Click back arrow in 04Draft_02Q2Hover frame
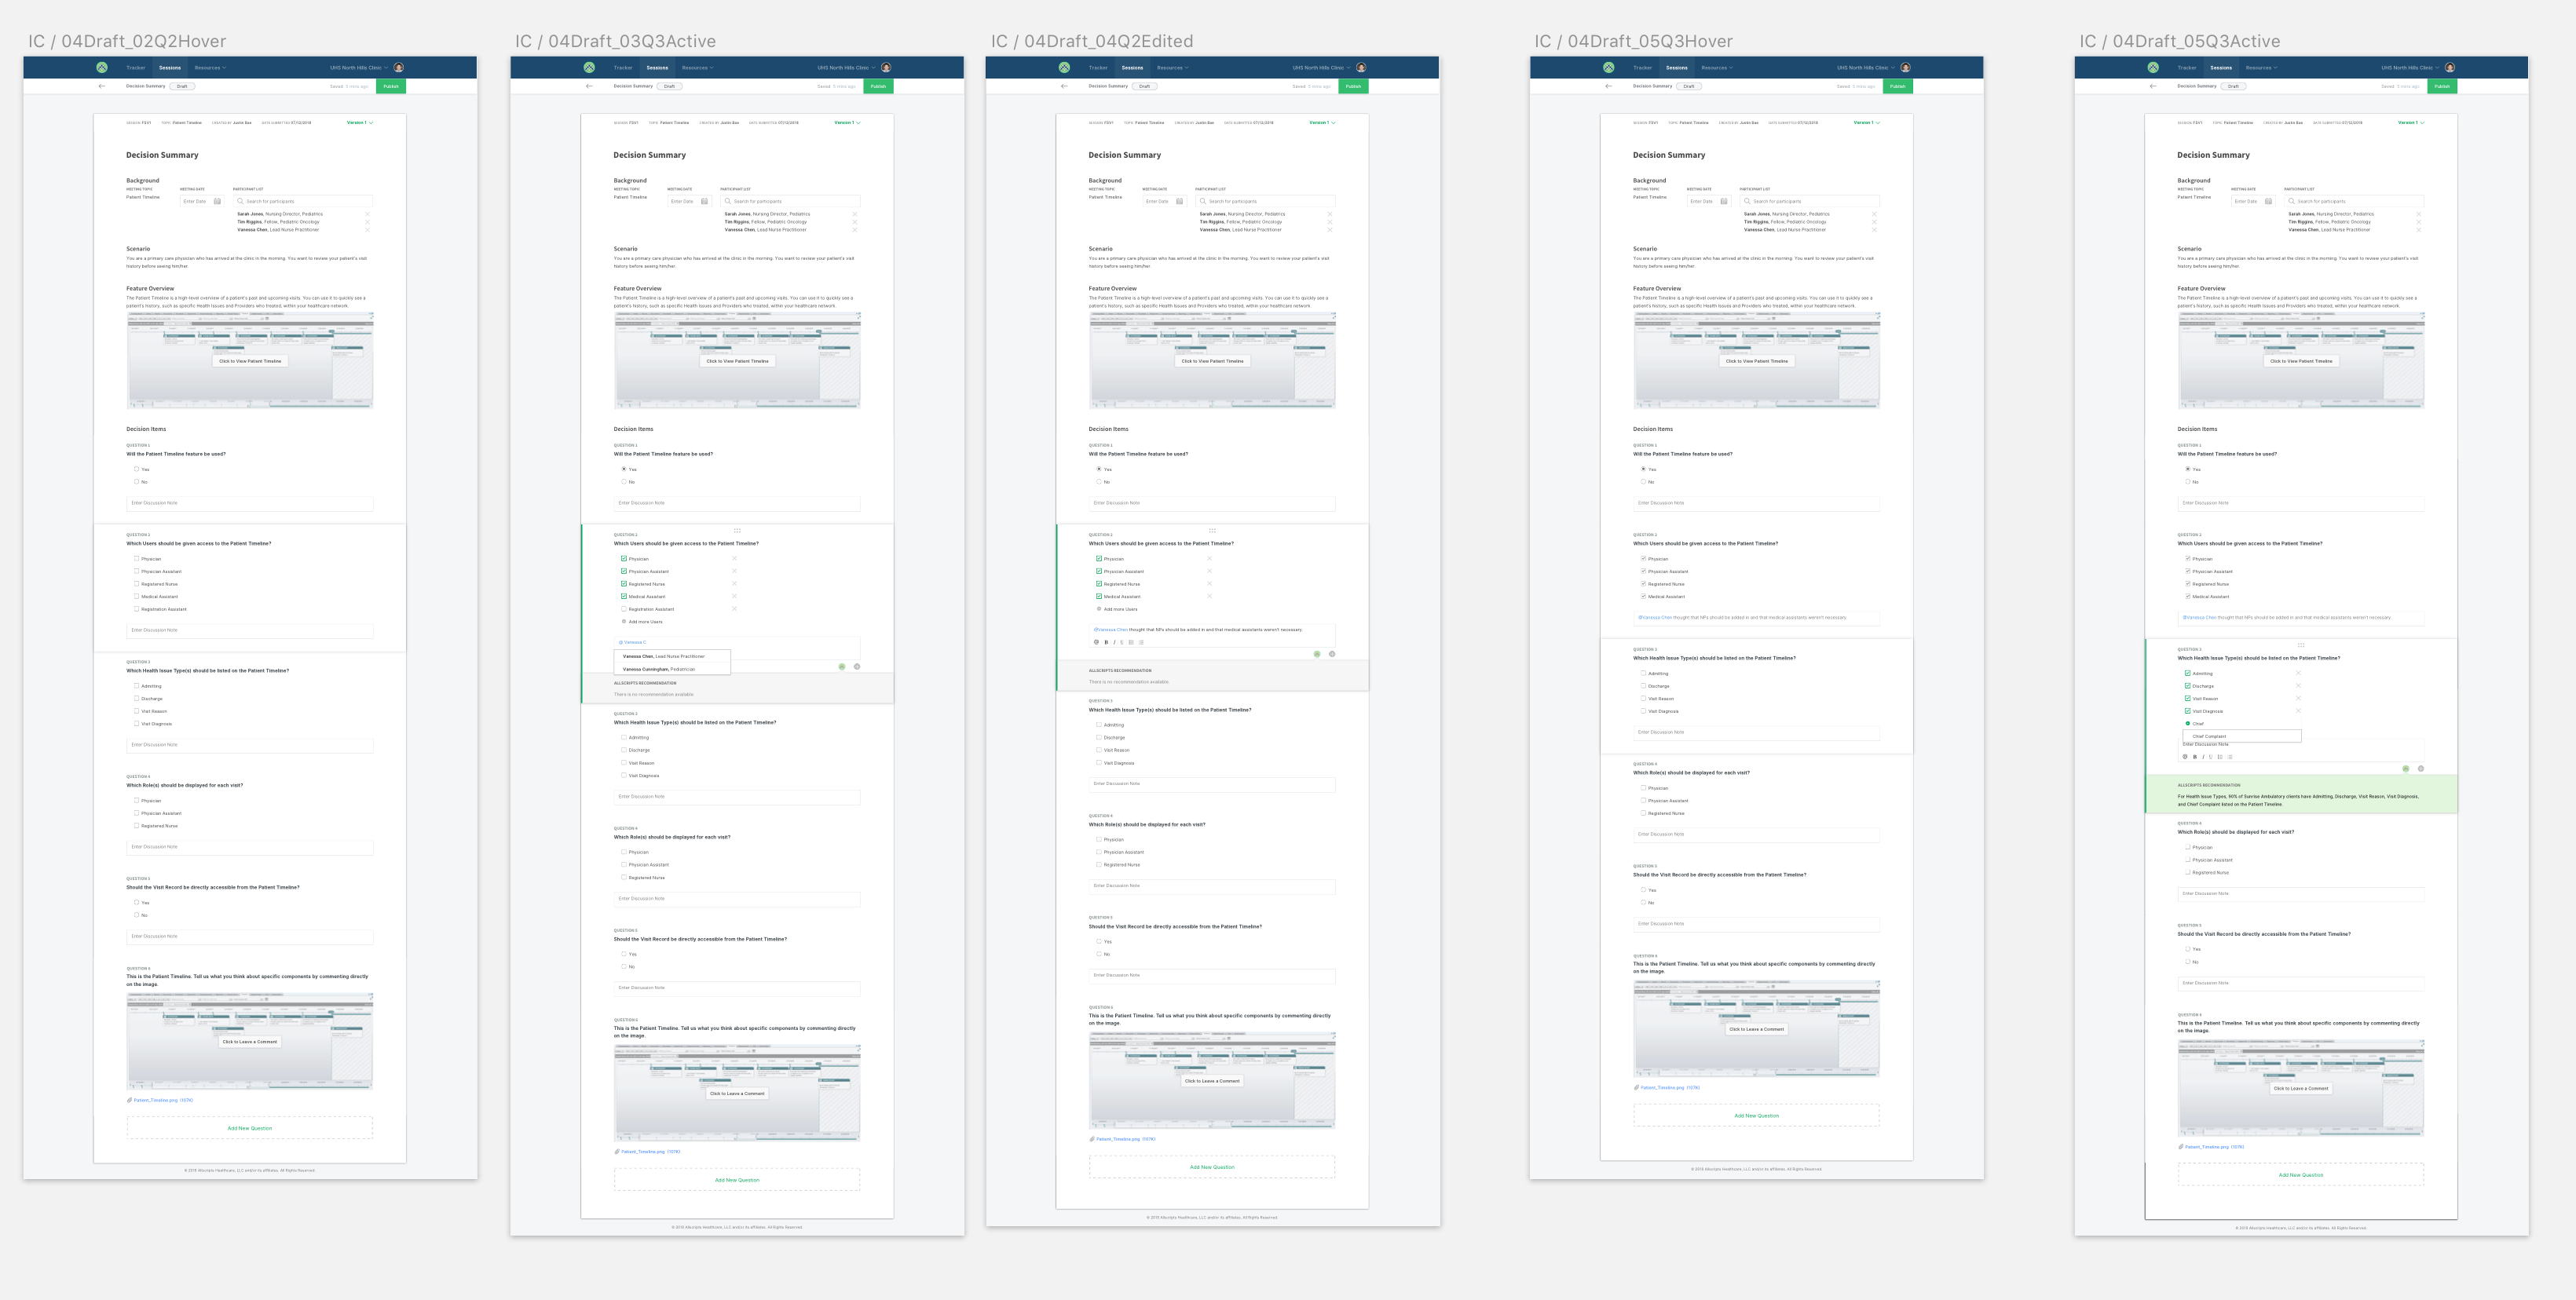The height and width of the screenshot is (1300, 2576). coord(102,86)
